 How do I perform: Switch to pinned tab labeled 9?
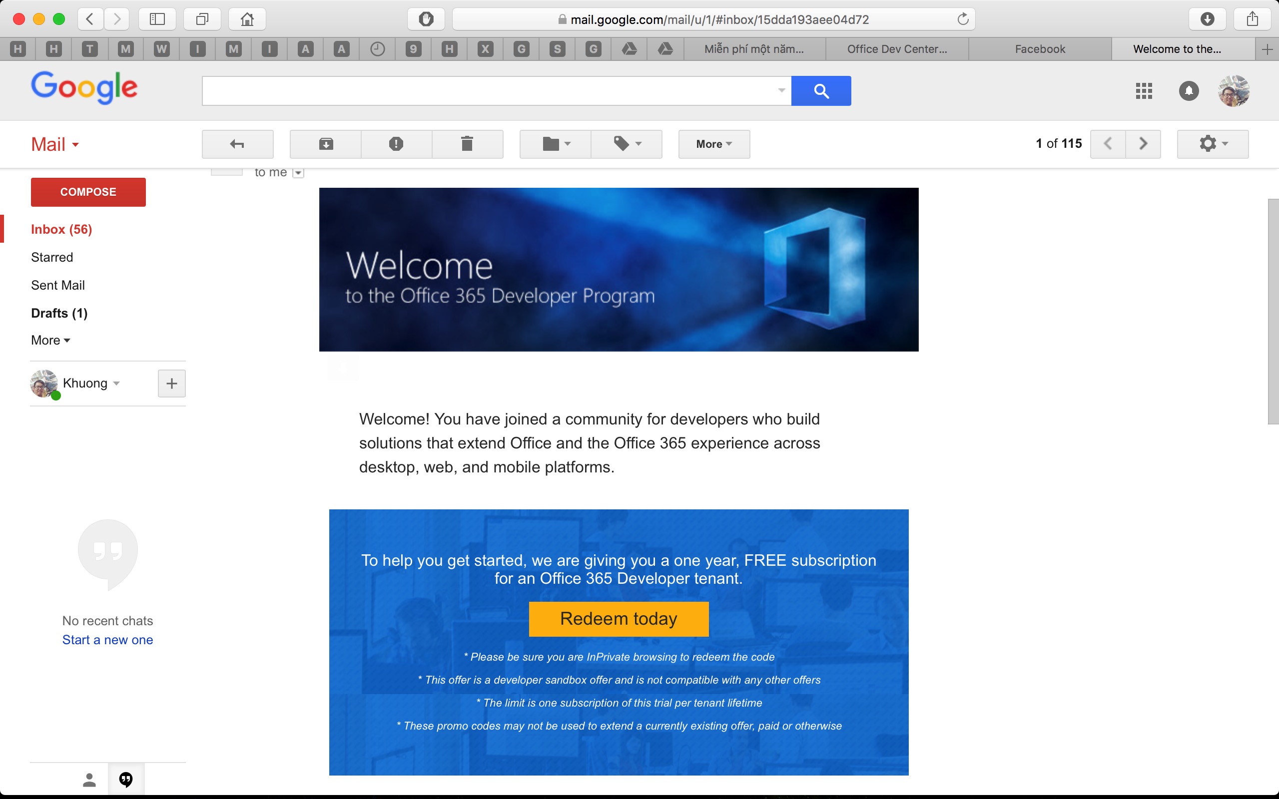coord(413,49)
